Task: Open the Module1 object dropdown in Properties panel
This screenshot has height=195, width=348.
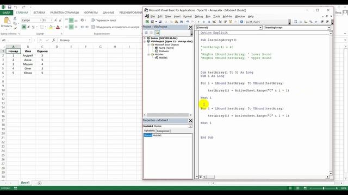Action: [x=190, y=126]
